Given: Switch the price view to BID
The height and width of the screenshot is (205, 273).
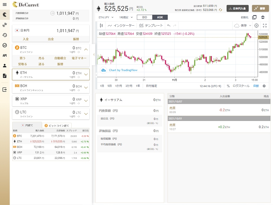Looking at the screenshot, I should coord(144,17).
